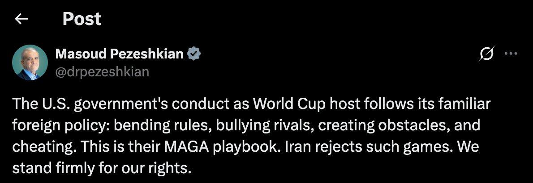This screenshot has width=533, height=183.
Task: Click the Post header title
Action: point(82,19)
